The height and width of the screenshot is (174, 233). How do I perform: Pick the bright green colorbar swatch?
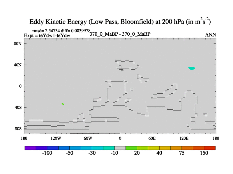pyautogui.click(x=131, y=148)
